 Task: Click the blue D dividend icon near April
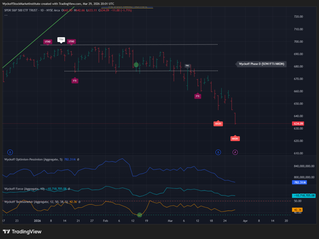(218, 152)
